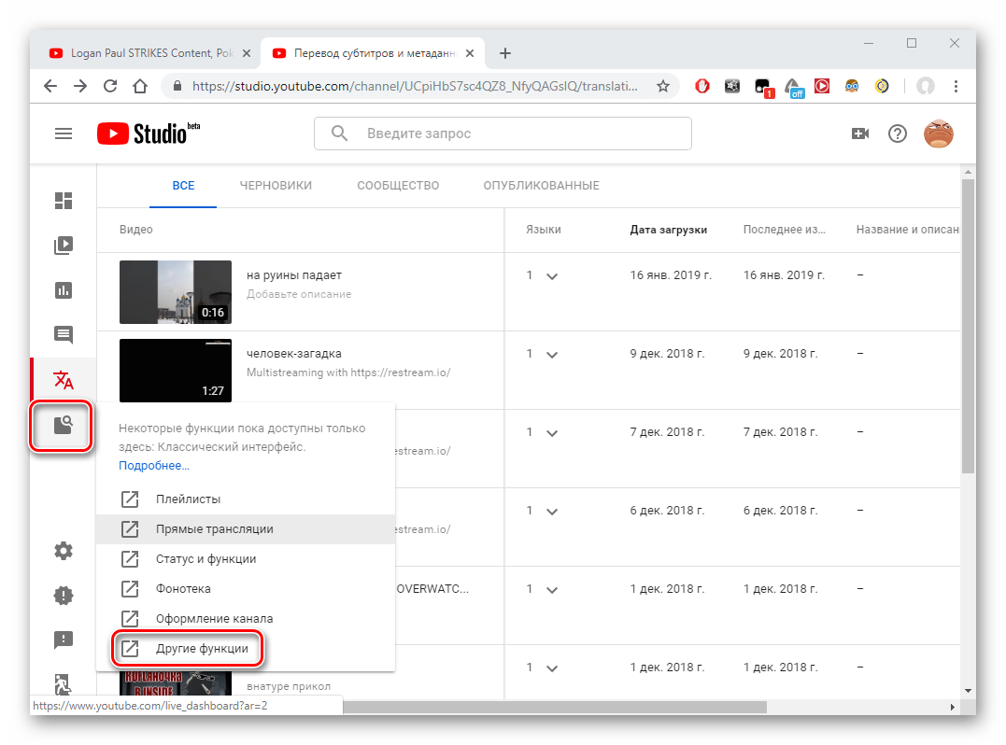The image size is (1006, 745).
Task: Toggle the hamburger menu in Studio header
Action: [64, 134]
